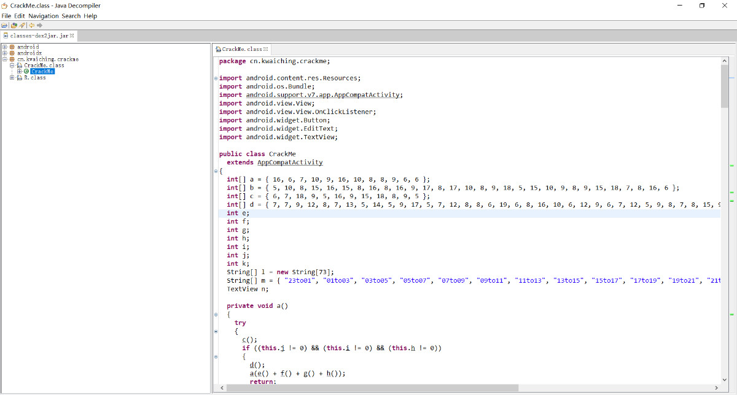Click the Open Type toolbar icon
Image resolution: width=737 pixels, height=395 pixels.
coord(14,25)
